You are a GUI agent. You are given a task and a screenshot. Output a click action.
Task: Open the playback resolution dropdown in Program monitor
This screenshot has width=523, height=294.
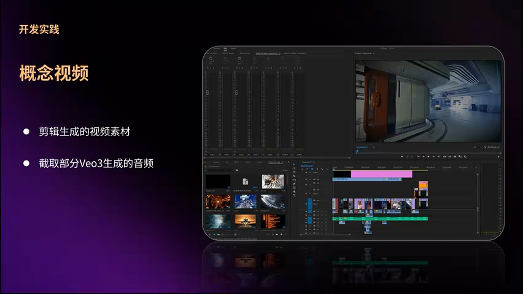(476, 147)
